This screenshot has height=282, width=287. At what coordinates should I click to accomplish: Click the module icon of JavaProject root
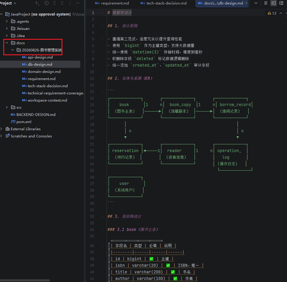[x=7, y=14]
